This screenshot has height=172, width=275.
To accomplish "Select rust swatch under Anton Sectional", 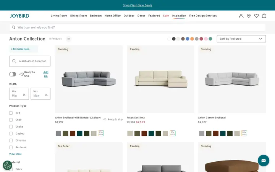I will (144, 133).
